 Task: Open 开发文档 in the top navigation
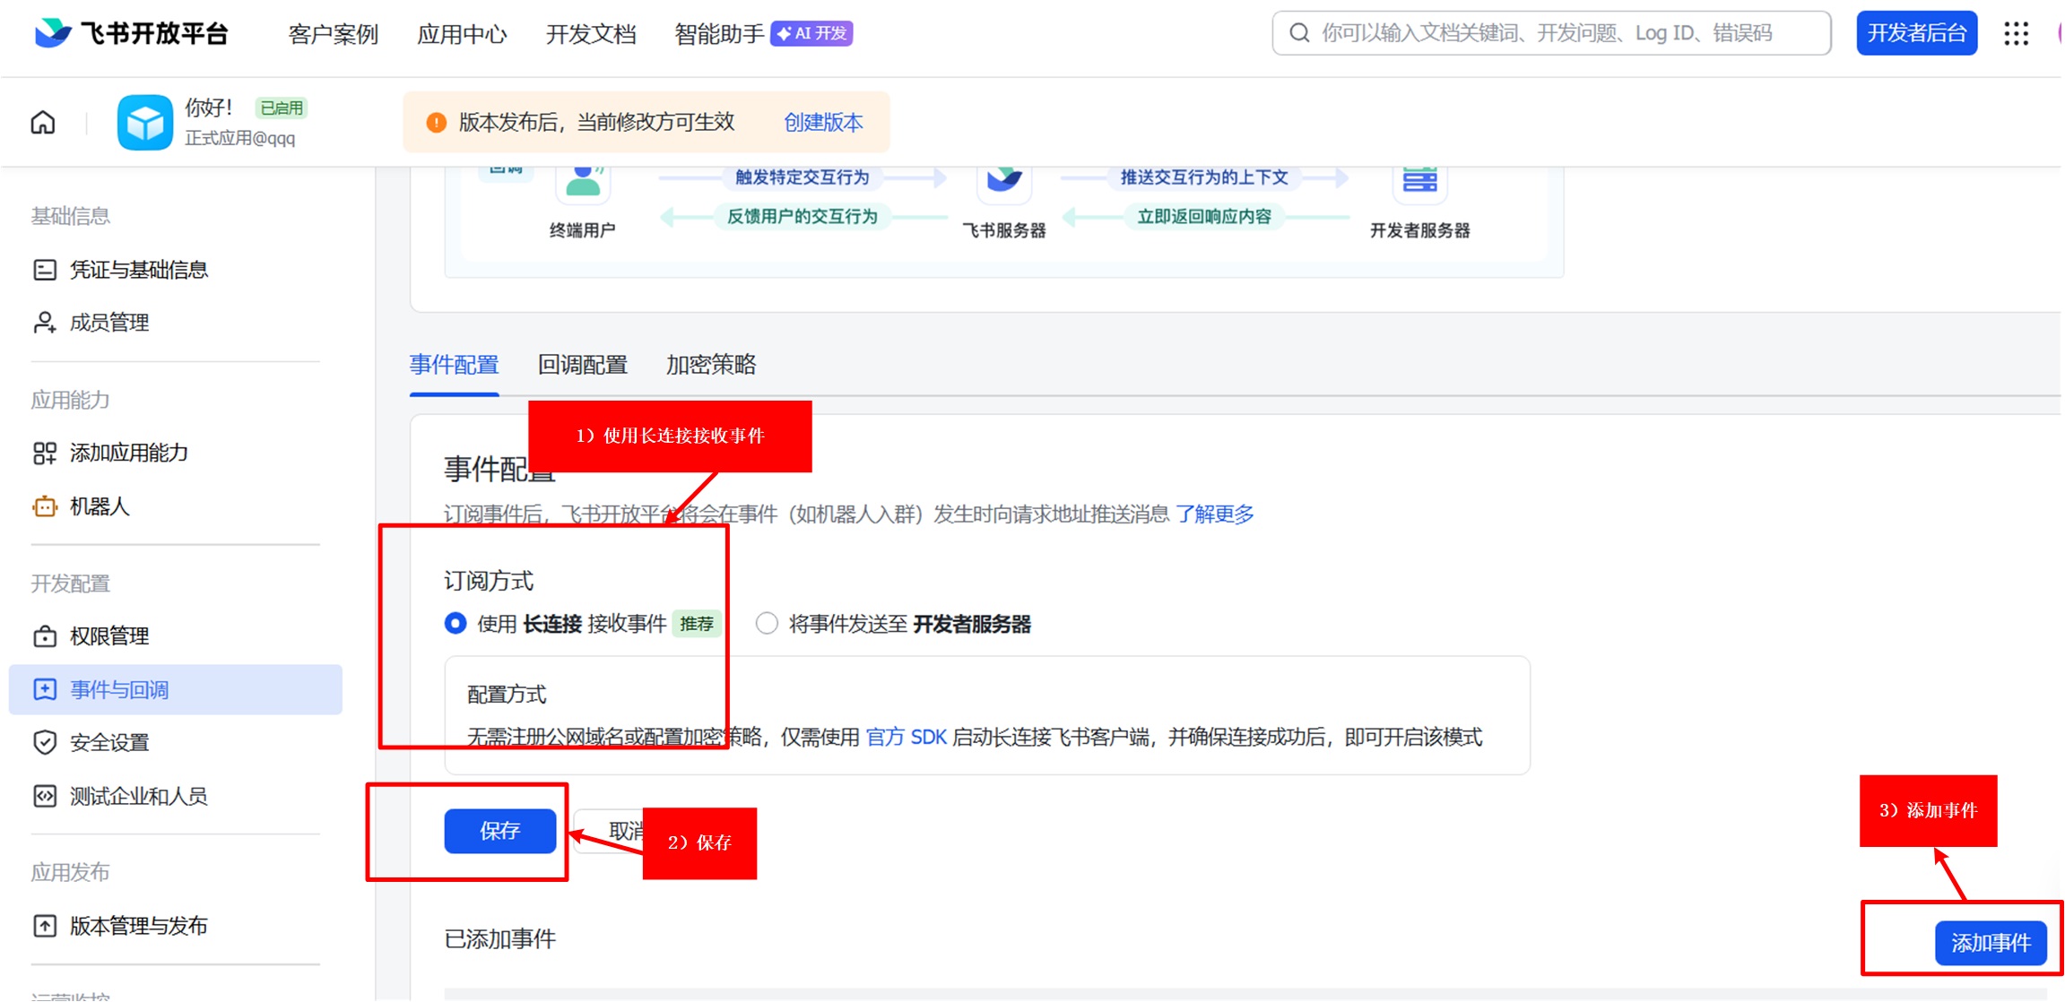[x=590, y=34]
